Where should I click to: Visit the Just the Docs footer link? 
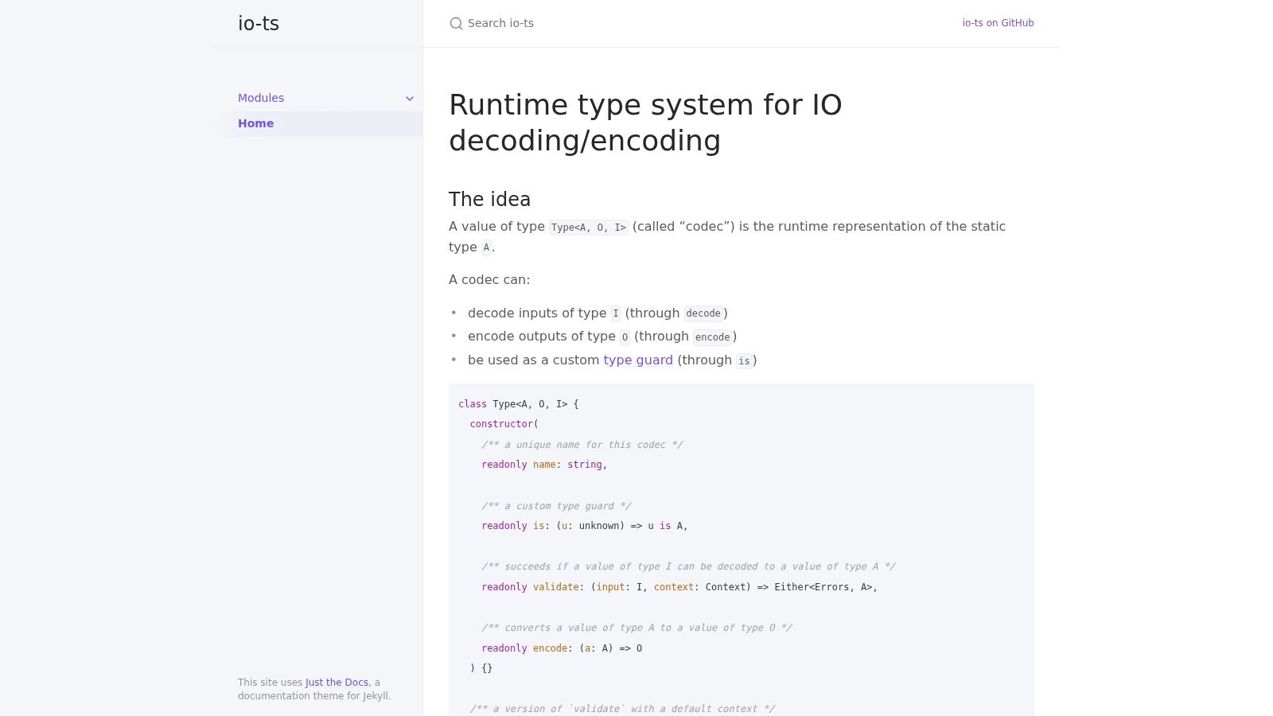click(x=336, y=683)
